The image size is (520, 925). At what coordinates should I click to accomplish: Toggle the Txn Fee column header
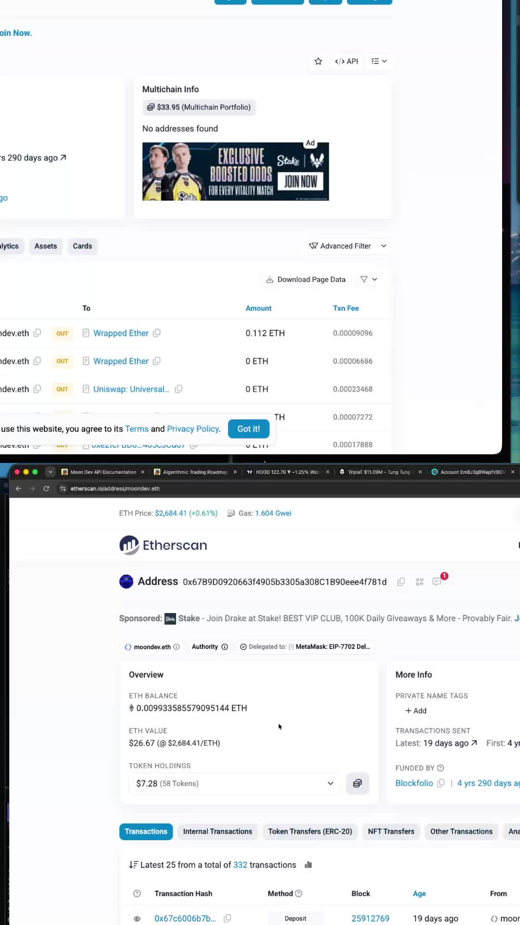point(346,308)
